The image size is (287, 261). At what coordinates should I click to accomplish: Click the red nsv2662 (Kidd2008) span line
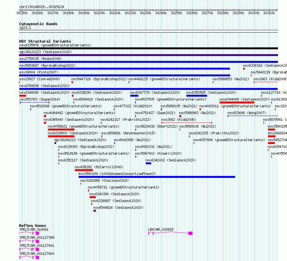pyautogui.click(x=187, y=123)
